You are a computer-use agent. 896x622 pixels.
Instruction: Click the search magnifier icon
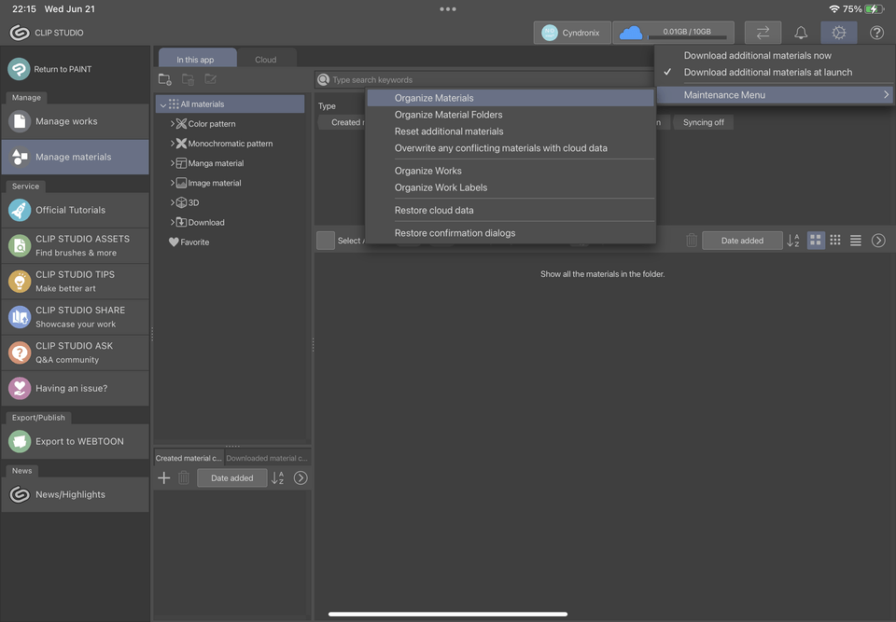(324, 79)
